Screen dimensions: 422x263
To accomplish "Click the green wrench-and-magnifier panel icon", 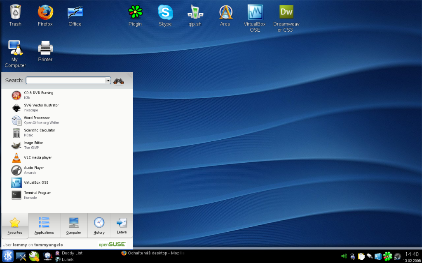I will click(x=34, y=256).
